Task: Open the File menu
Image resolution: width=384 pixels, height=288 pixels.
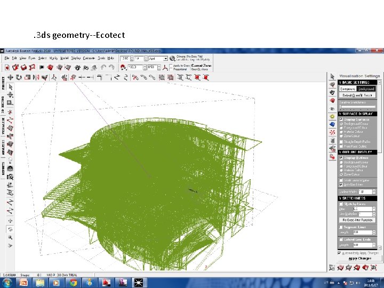Action: (x=7, y=58)
